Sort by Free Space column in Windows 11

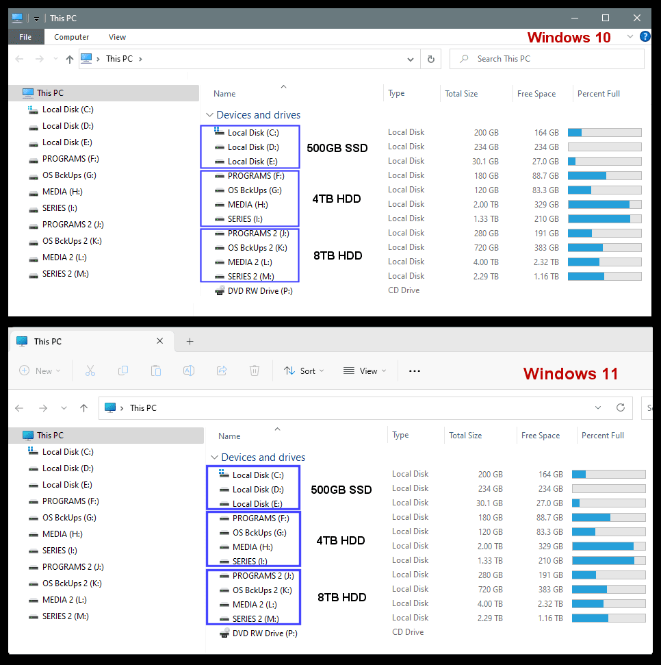click(x=541, y=436)
